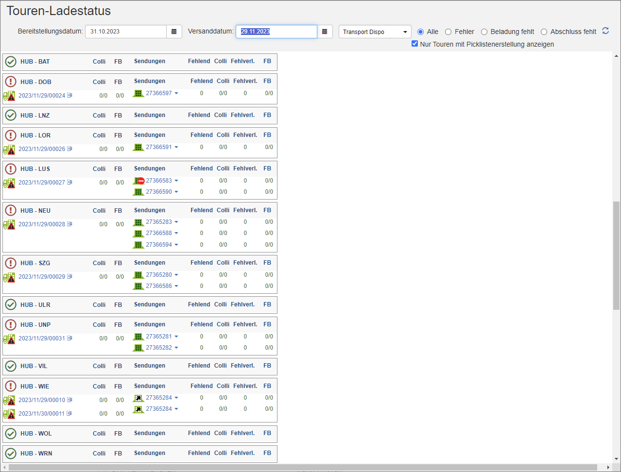This screenshot has width=621, height=472.
Task: Expand the dropdown arrow of shipment 27365280
Action: tap(176, 275)
